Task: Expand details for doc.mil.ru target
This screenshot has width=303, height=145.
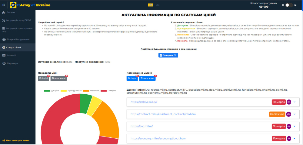Action: [294, 126]
